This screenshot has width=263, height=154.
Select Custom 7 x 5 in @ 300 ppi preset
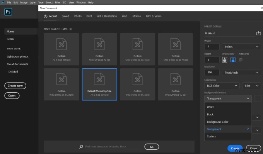61,49
